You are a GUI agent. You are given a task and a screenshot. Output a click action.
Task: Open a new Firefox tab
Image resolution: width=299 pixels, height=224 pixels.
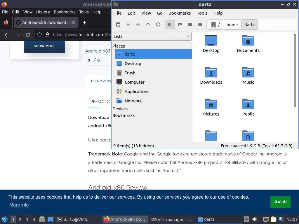(84, 23)
